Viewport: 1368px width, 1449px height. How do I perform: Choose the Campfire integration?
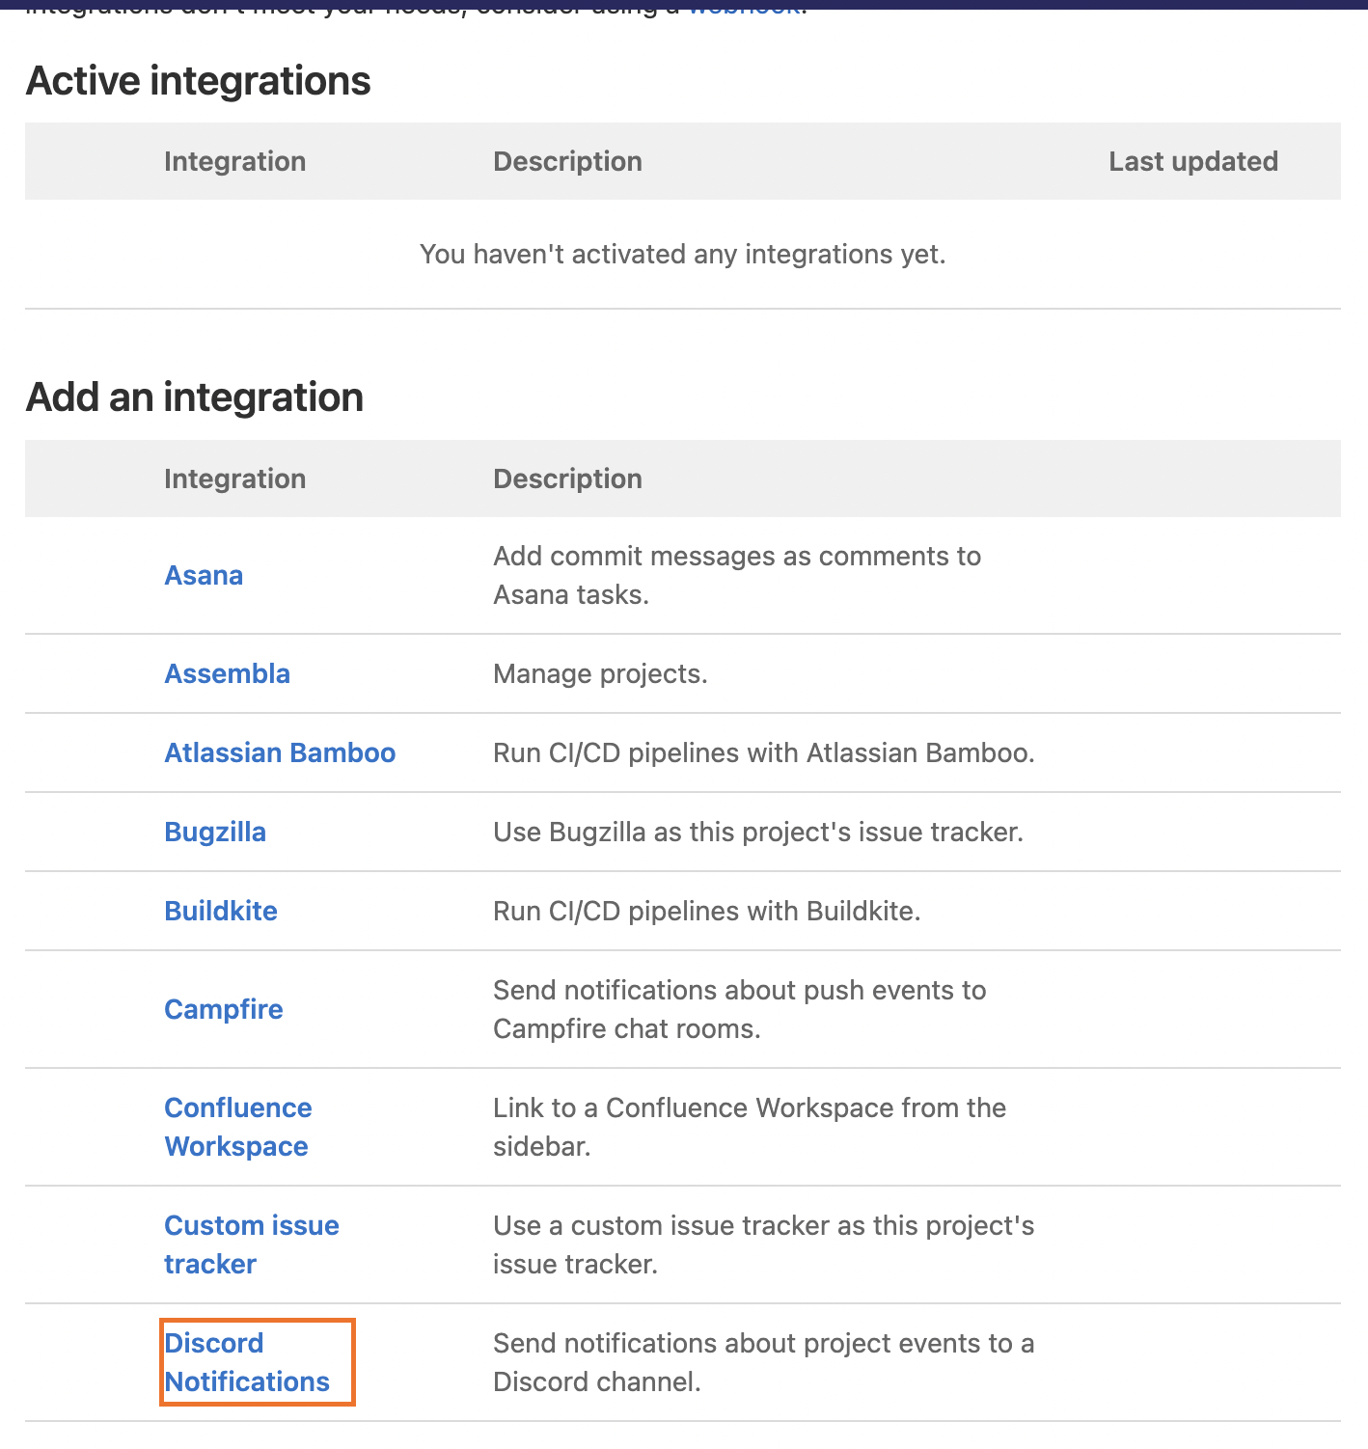224,1010
